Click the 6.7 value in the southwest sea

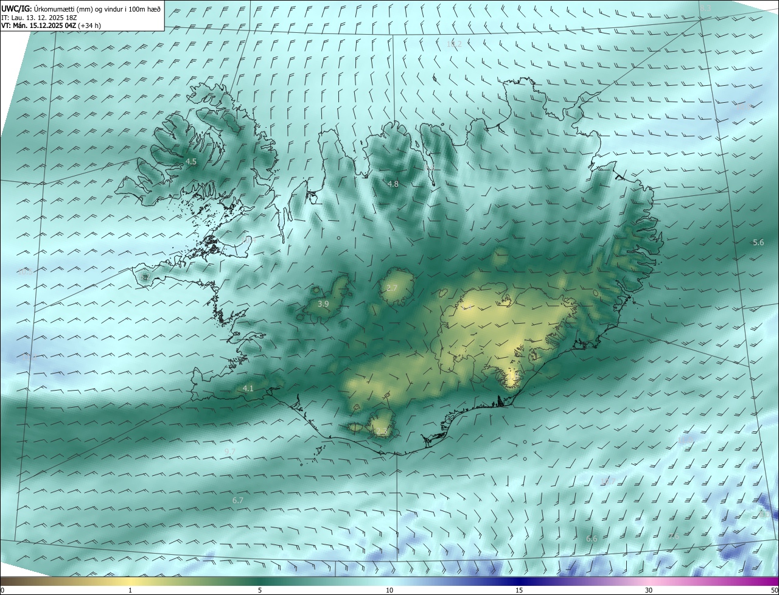tap(238, 500)
